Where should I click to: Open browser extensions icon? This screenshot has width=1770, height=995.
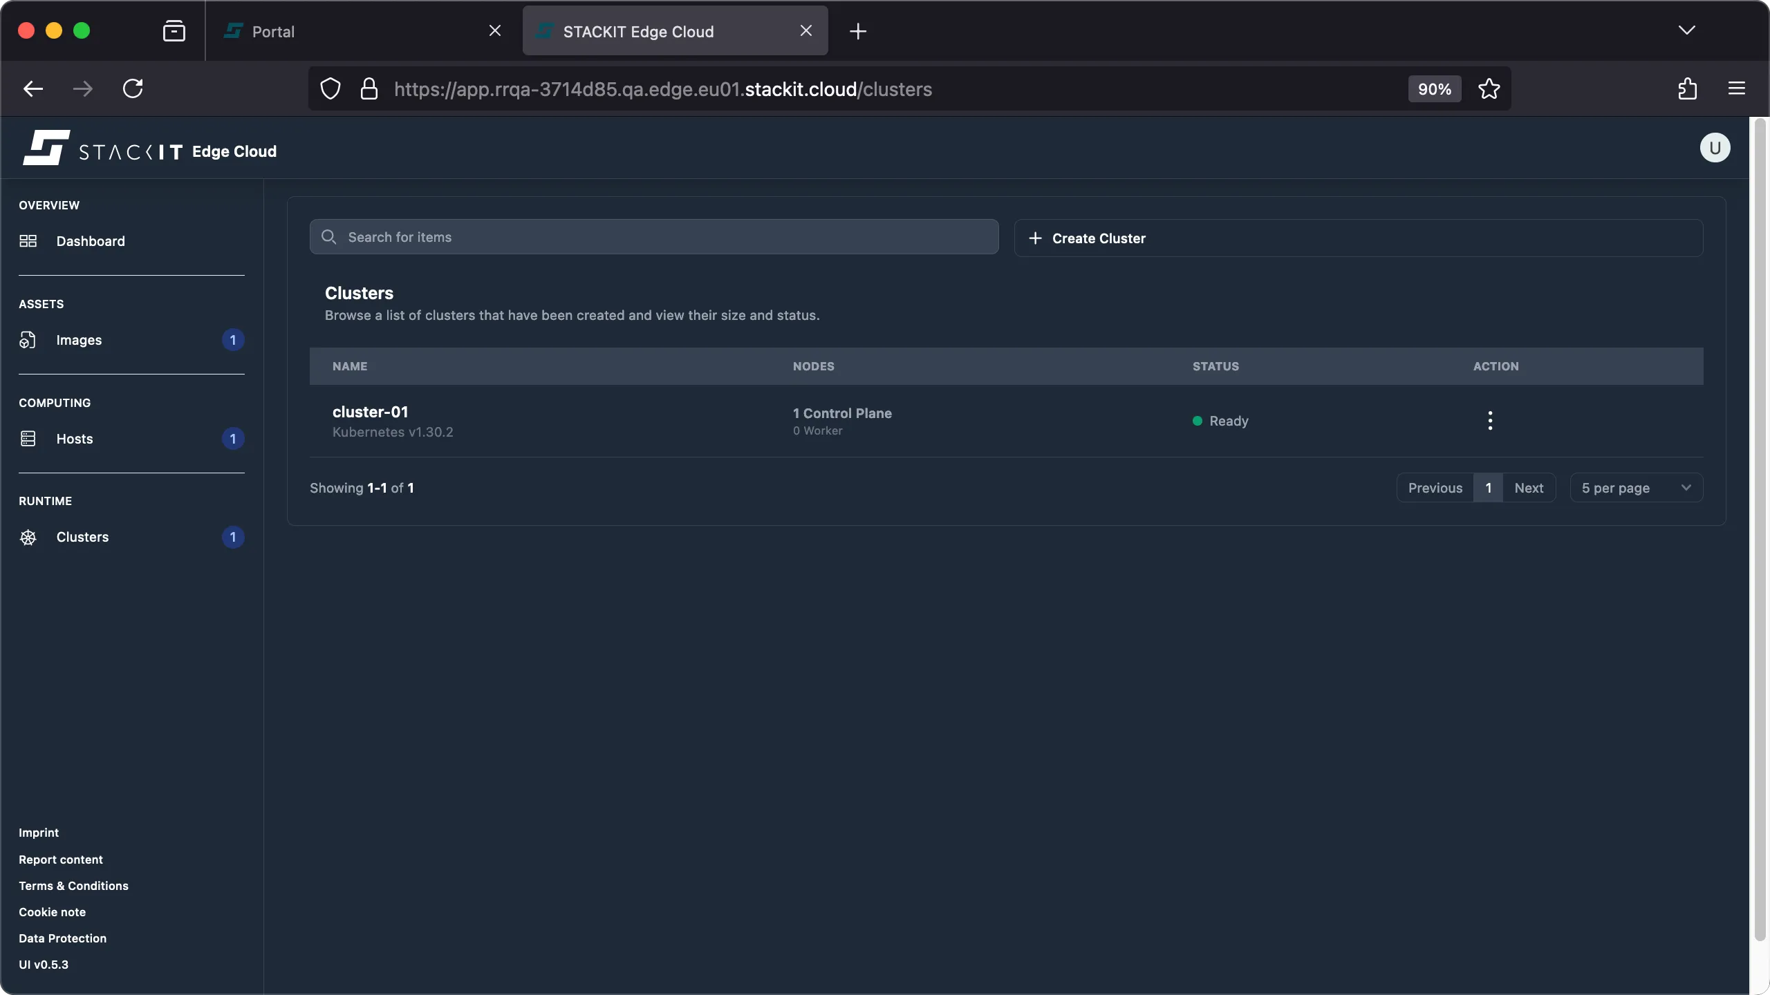point(1687,88)
